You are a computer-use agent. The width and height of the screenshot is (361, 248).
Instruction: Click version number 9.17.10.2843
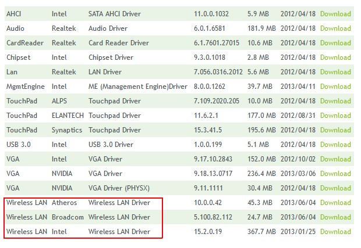click(213, 159)
